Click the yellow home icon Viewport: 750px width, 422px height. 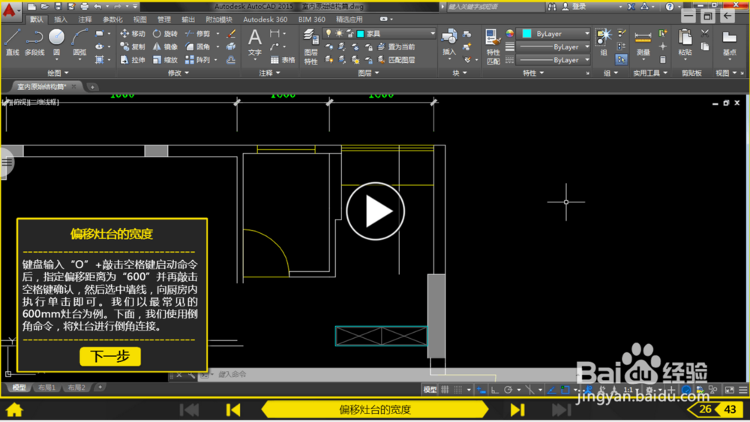click(x=14, y=409)
